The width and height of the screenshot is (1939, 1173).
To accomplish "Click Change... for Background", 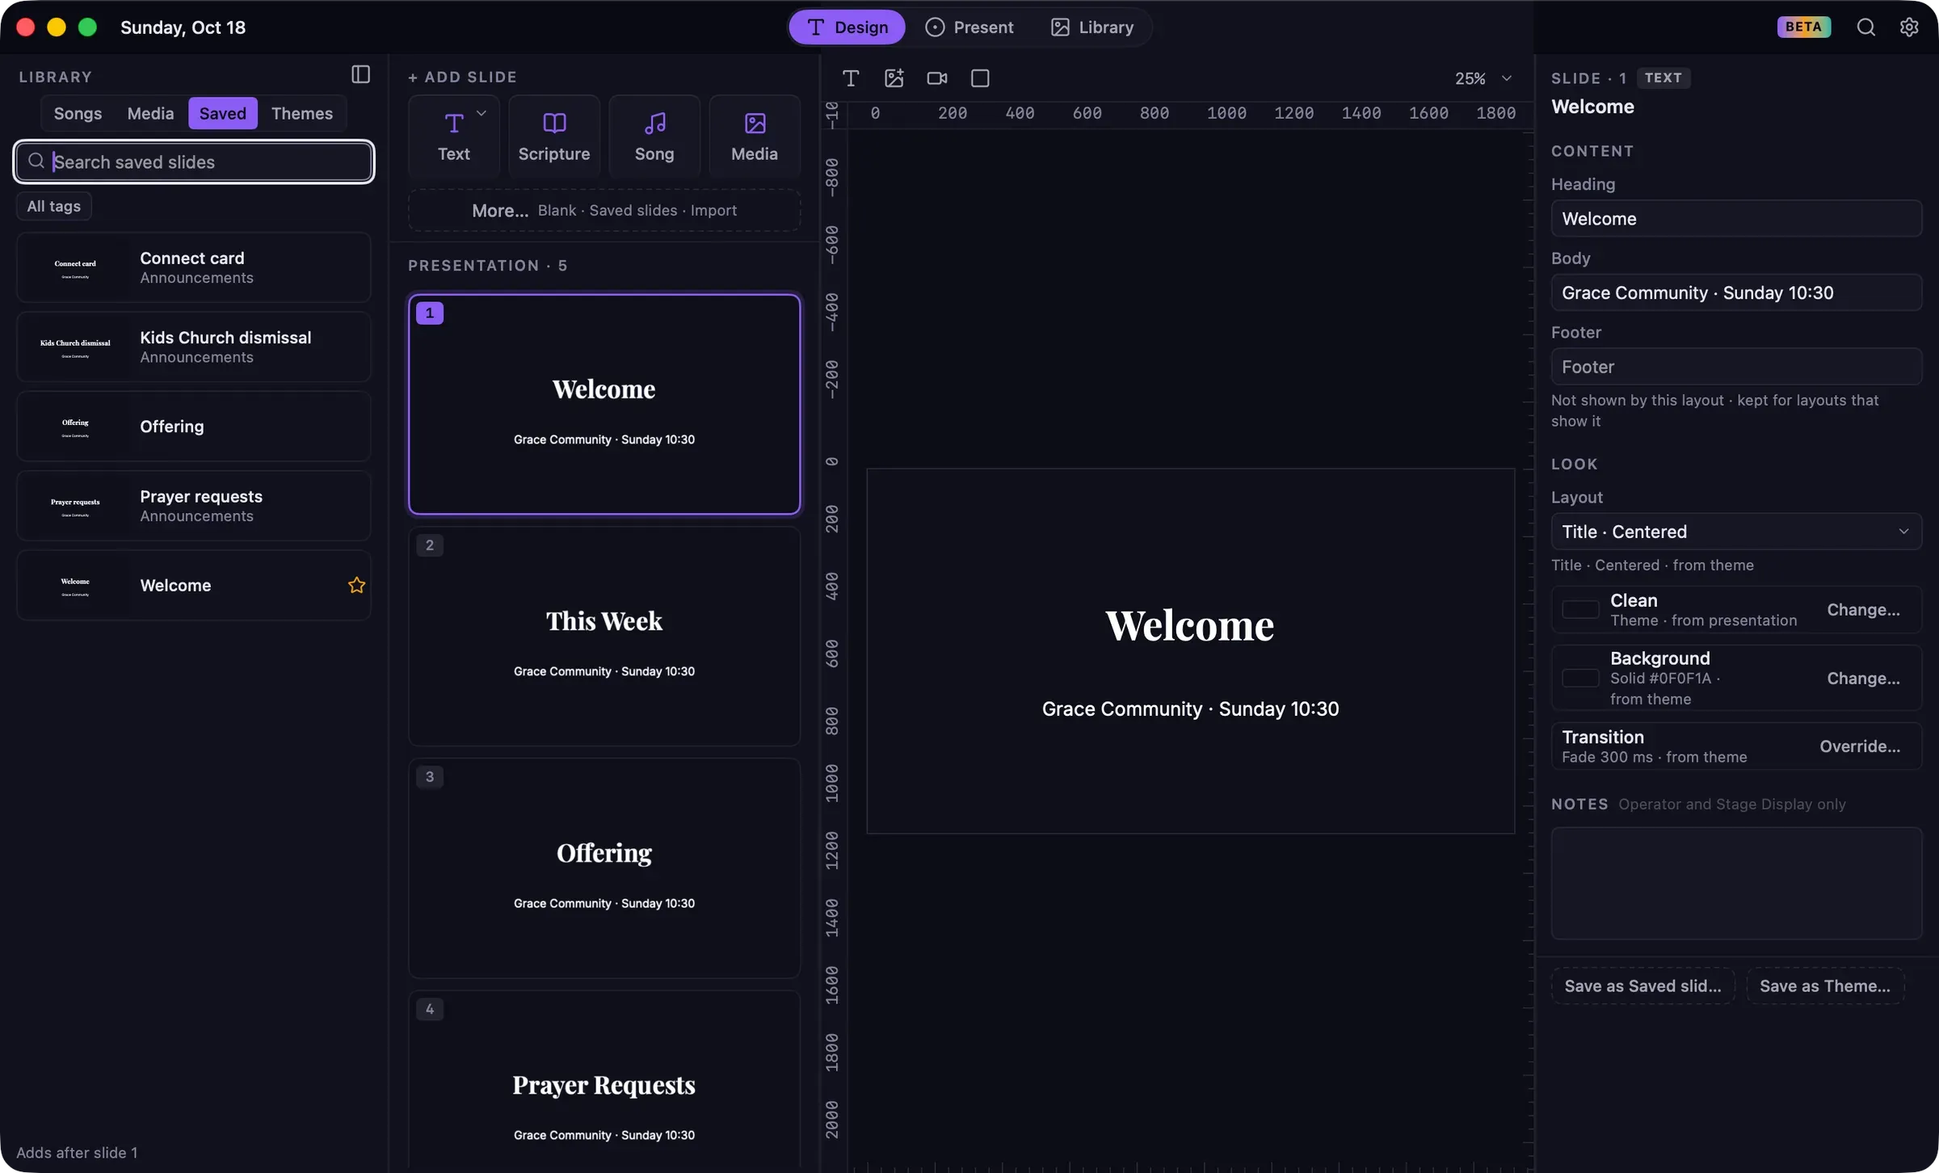I will [x=1863, y=679].
